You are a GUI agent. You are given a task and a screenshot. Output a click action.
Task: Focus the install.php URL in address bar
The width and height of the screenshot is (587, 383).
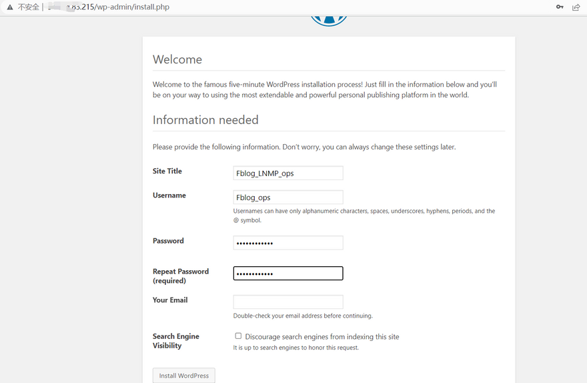pos(109,7)
